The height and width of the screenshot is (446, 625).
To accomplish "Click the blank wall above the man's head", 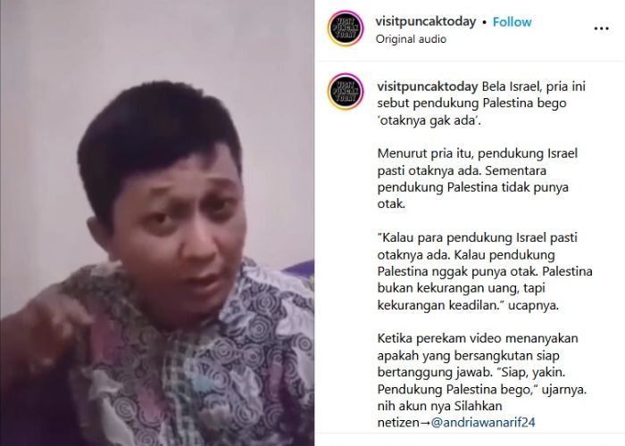I will (x=160, y=40).
